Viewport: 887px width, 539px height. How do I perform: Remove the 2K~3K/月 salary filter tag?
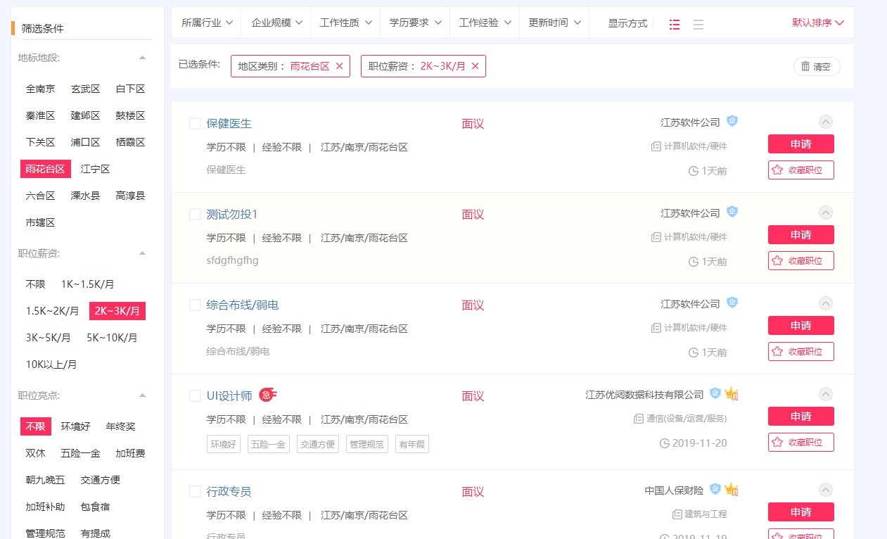[476, 66]
